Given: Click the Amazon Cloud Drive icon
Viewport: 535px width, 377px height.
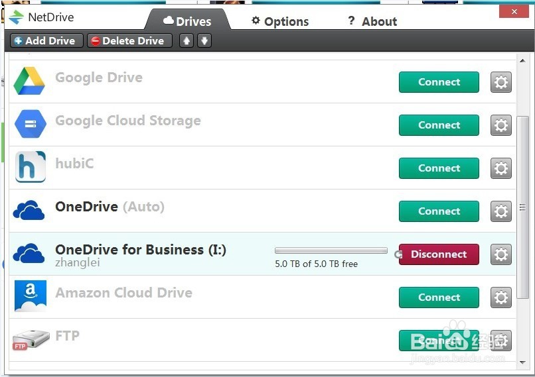Looking at the screenshot, I should [x=31, y=296].
